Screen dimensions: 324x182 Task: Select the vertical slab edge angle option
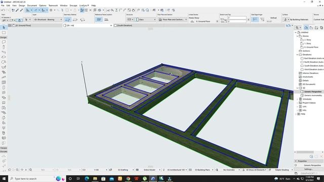click(x=255, y=19)
